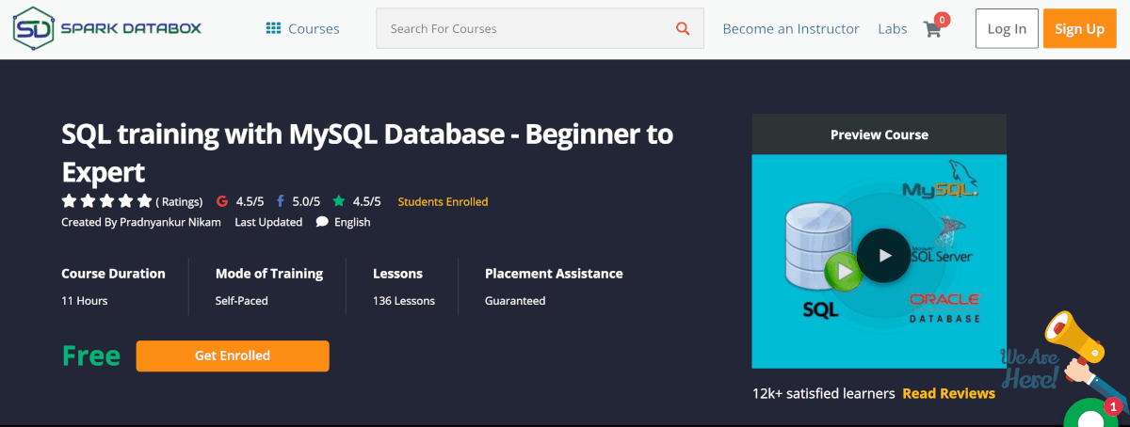Click the Free price label
The image size is (1130, 427).
pyautogui.click(x=91, y=356)
